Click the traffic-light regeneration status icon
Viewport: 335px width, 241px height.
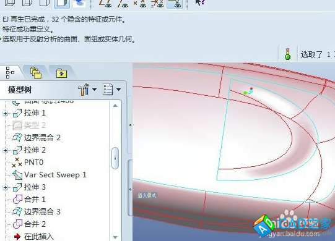pos(288,54)
